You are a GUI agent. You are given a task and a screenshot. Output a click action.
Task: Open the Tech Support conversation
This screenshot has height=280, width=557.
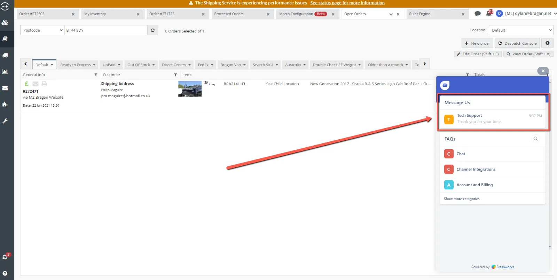(x=493, y=119)
